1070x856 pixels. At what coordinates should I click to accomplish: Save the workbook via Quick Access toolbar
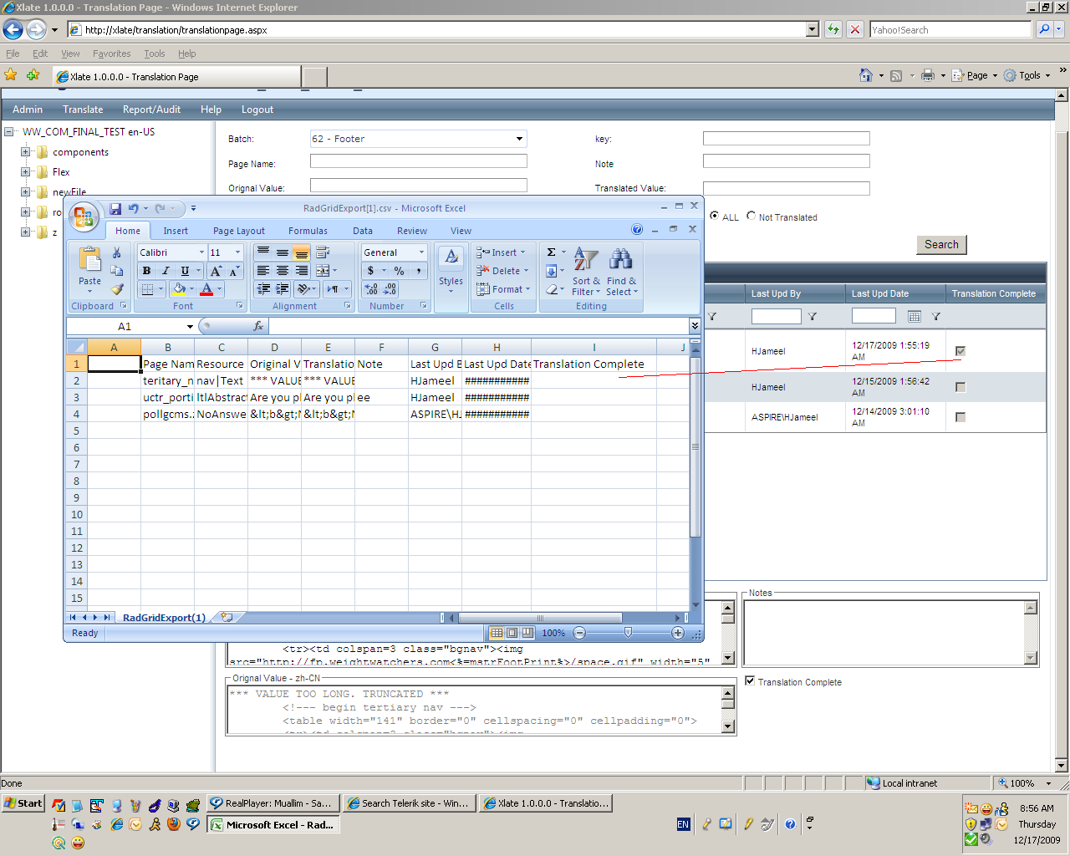pos(115,208)
